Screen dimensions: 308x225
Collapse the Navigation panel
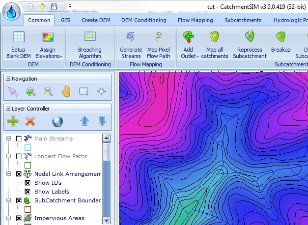(8, 79)
